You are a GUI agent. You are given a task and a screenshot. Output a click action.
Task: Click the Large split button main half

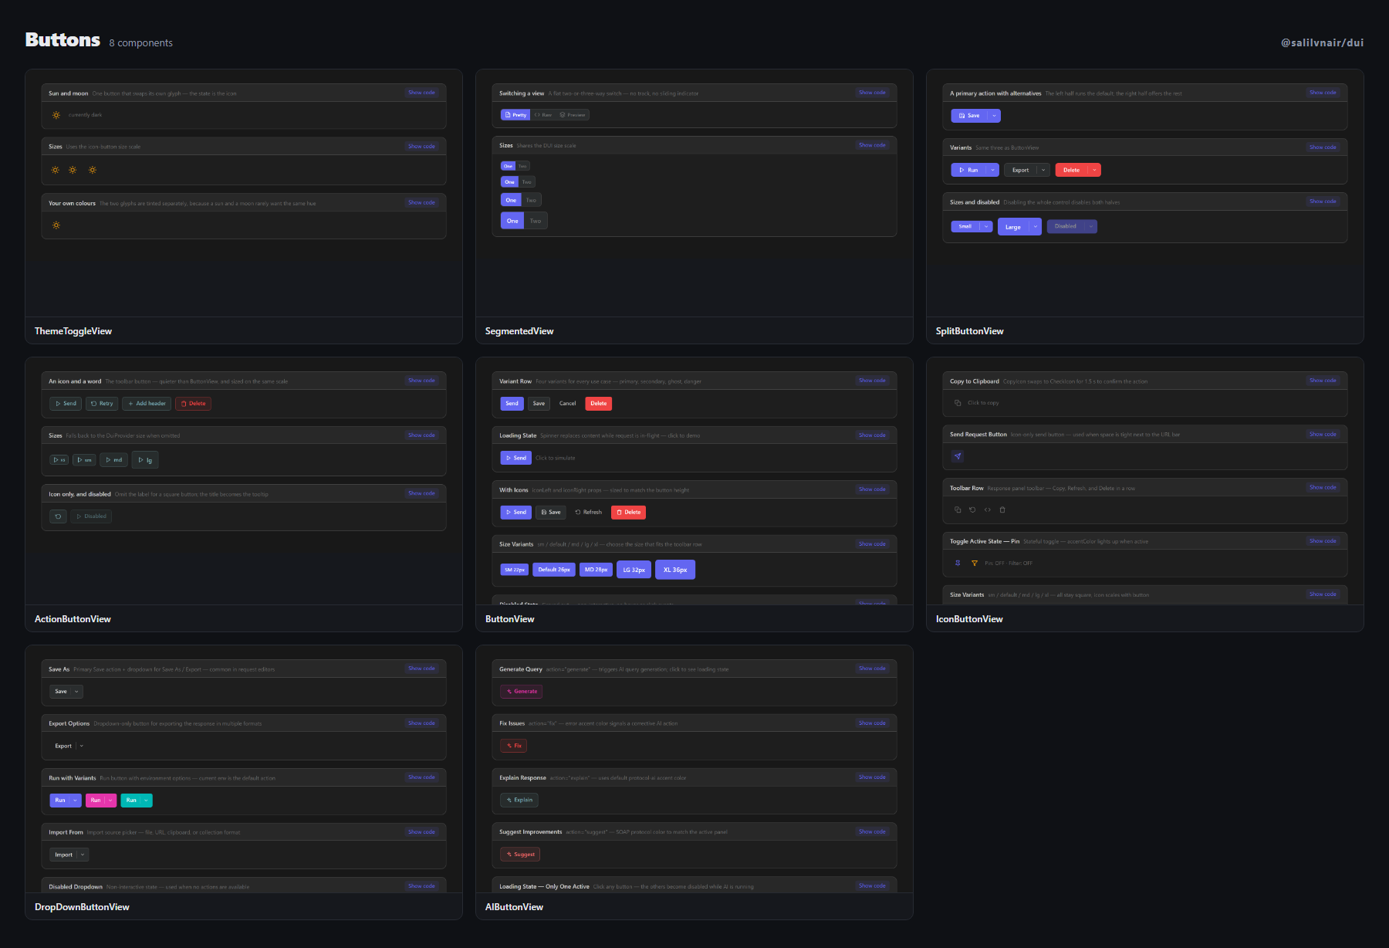coord(1013,227)
